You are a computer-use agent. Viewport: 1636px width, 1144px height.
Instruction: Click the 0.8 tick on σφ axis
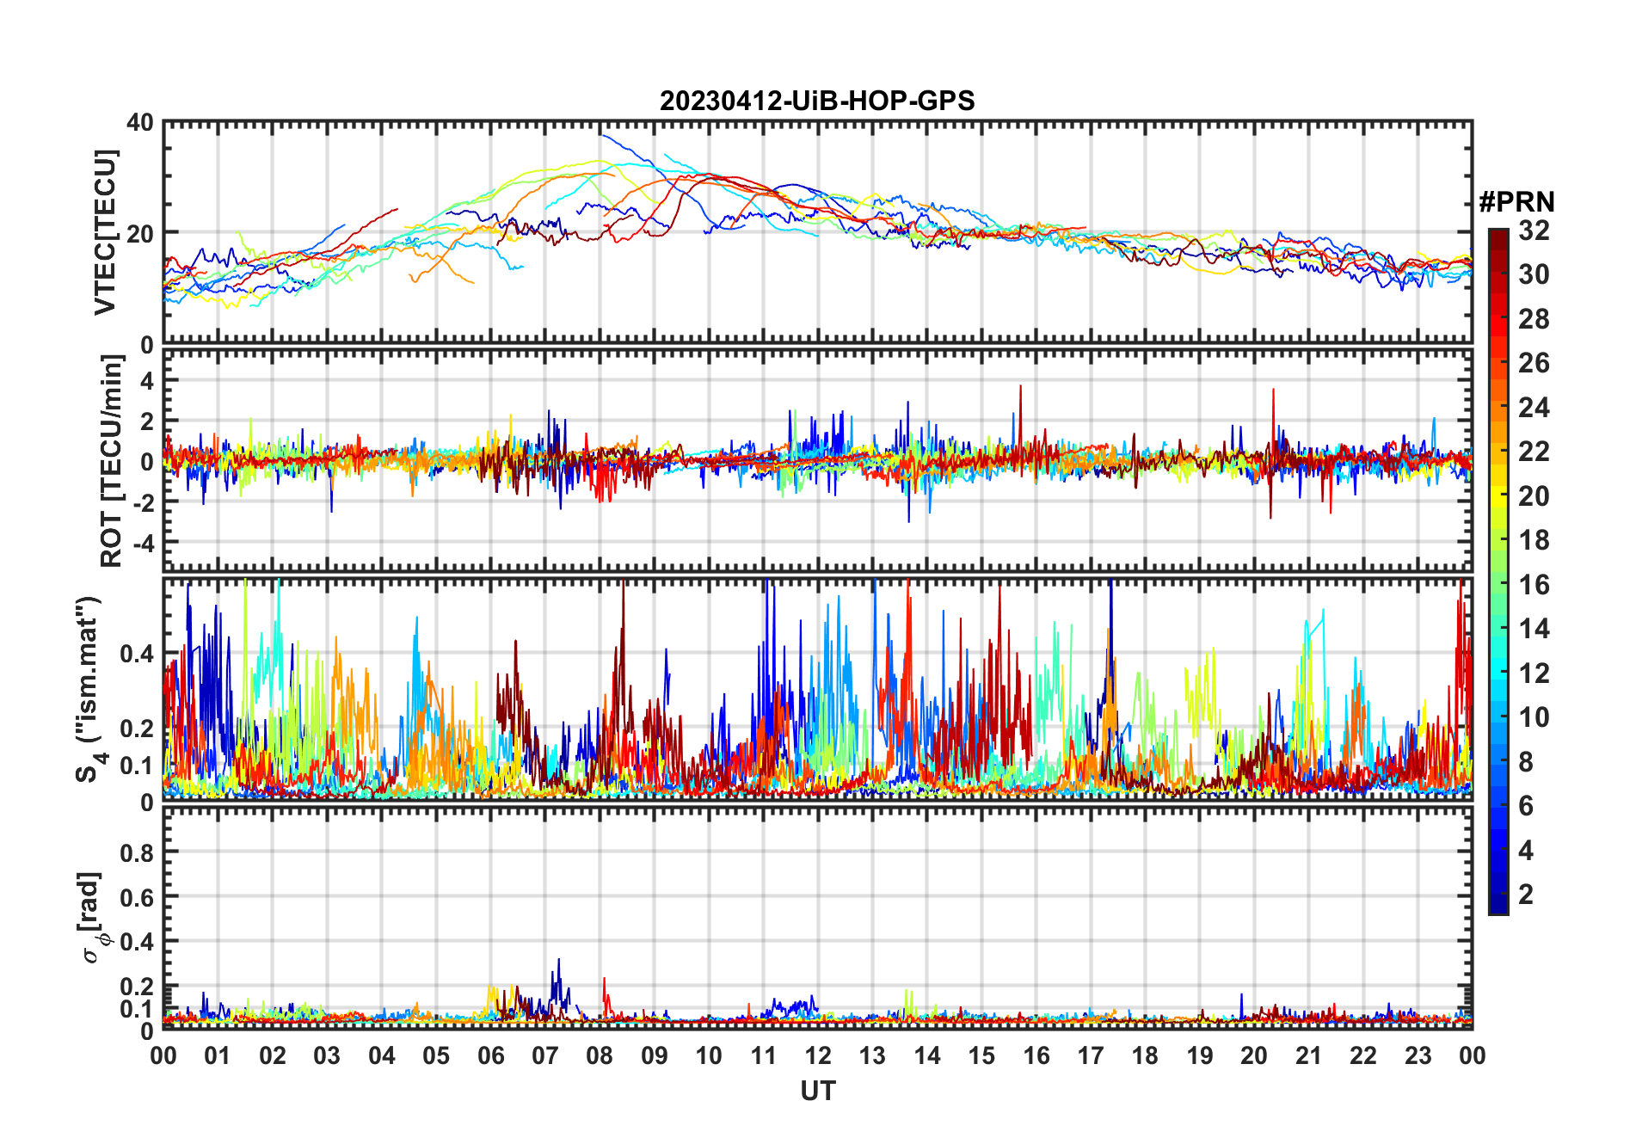(137, 852)
